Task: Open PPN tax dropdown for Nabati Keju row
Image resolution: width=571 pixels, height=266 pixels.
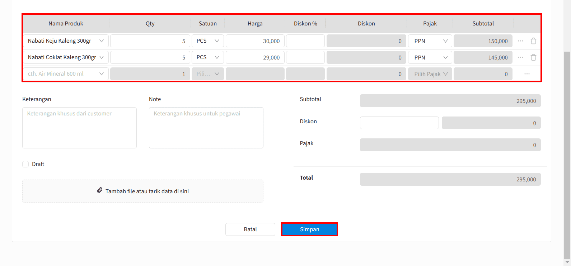Action: pyautogui.click(x=430, y=41)
